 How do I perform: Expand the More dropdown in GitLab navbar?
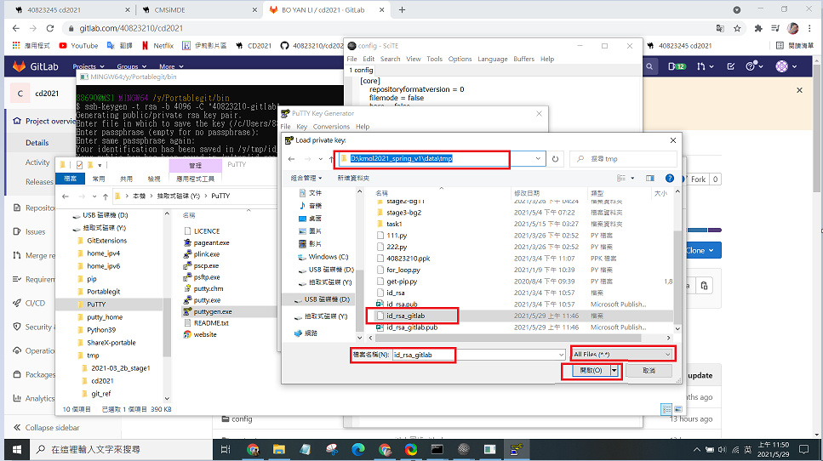pos(171,66)
